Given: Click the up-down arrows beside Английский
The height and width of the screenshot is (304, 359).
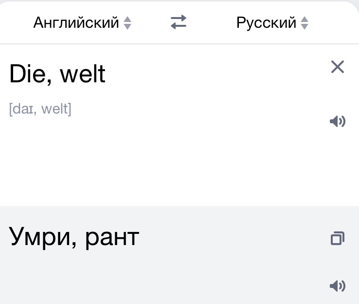Looking at the screenshot, I should 127,23.
